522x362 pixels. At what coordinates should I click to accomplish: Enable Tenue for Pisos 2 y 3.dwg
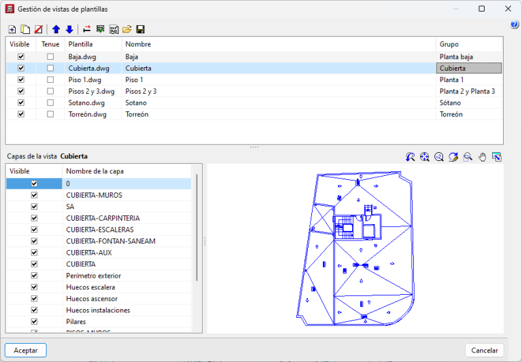[50, 91]
